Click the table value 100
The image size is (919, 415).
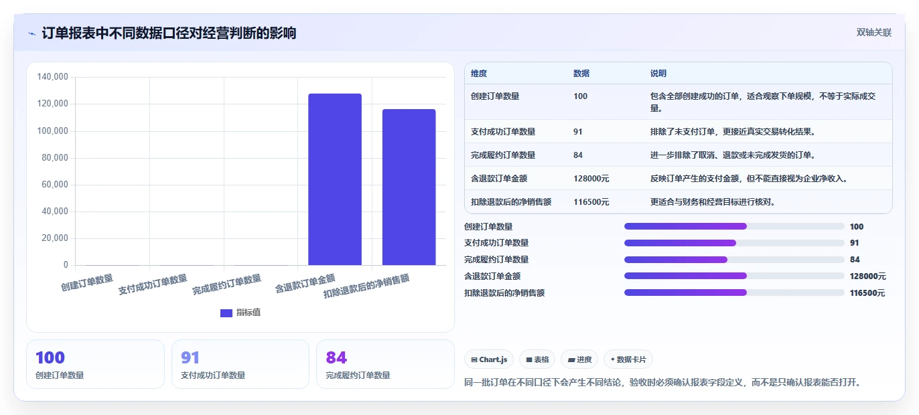[580, 96]
